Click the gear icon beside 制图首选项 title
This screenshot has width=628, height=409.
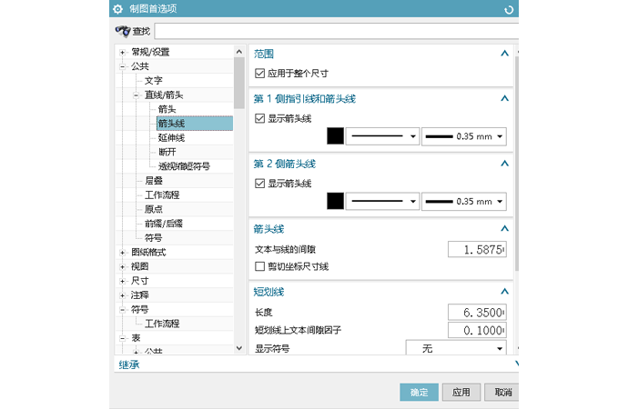coord(117,9)
